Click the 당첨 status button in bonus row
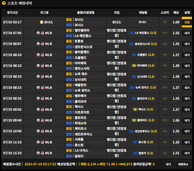 pyautogui.click(x=187, y=22)
